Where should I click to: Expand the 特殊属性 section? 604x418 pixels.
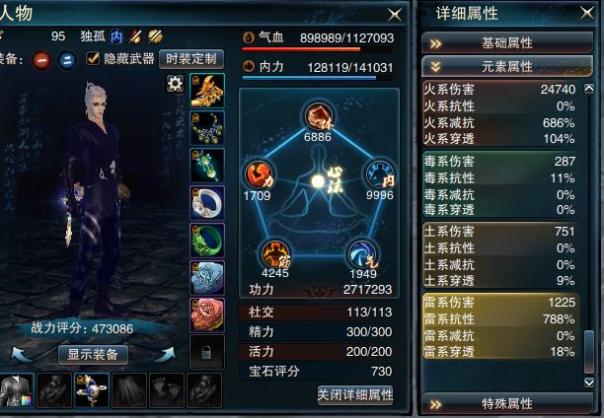coord(507,404)
